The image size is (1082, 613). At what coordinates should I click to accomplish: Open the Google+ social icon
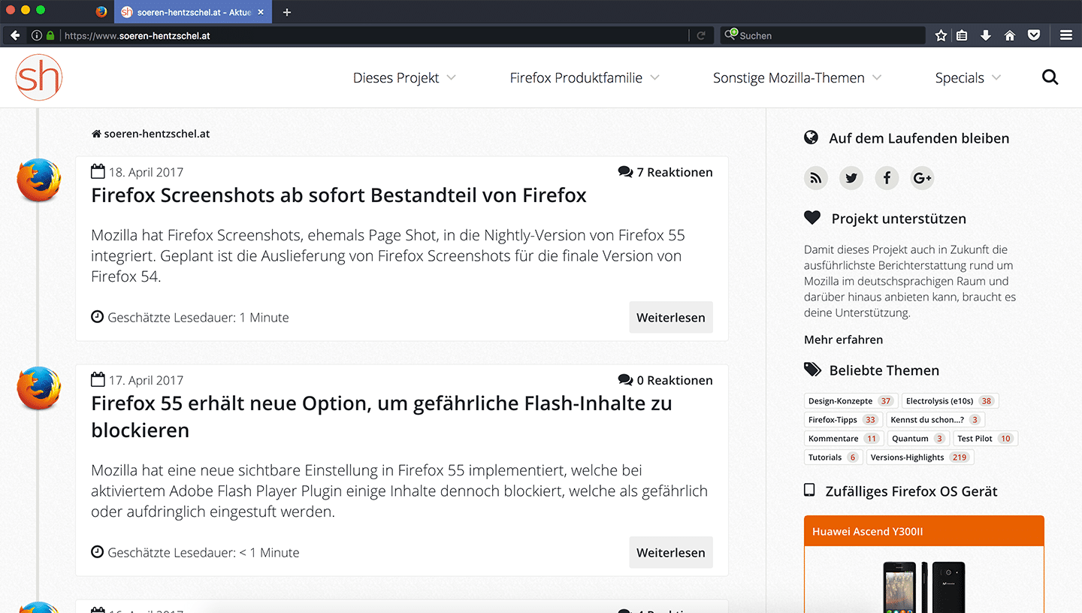tap(922, 178)
